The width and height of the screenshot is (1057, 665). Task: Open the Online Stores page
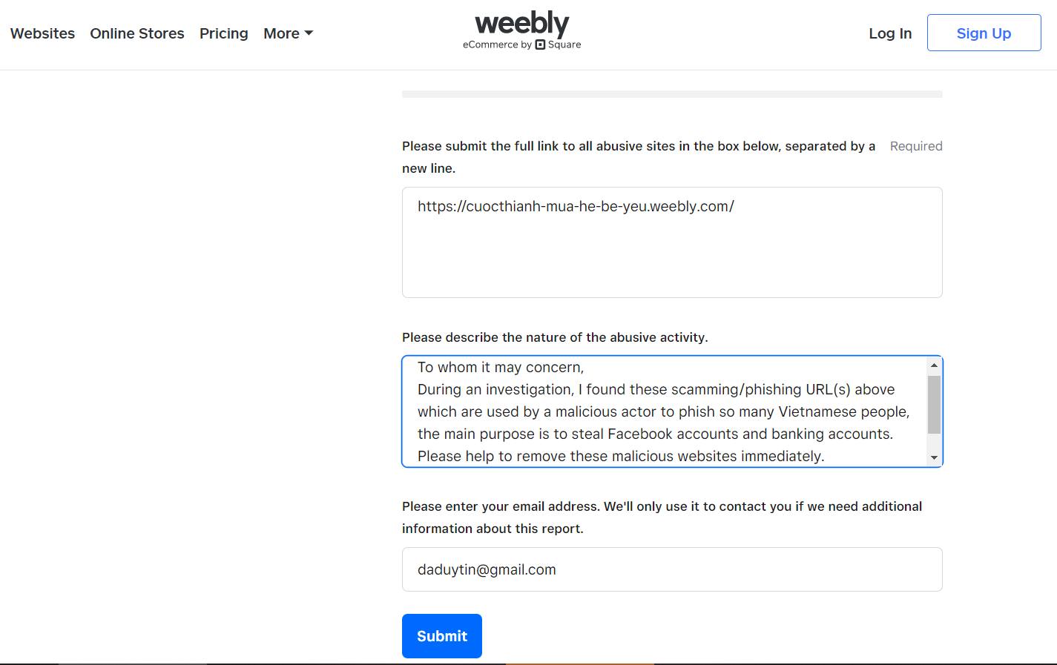(137, 33)
